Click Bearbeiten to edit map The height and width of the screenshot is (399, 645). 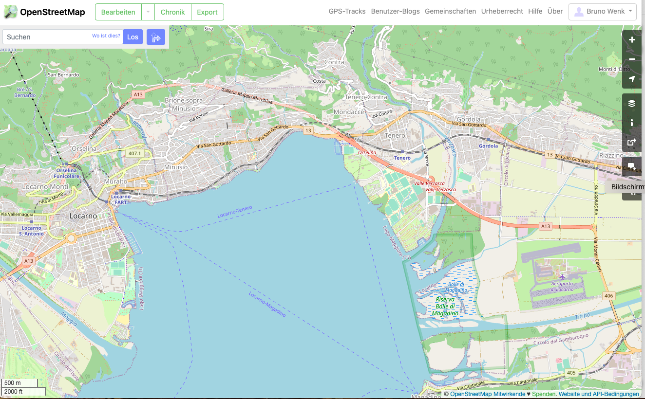118,12
